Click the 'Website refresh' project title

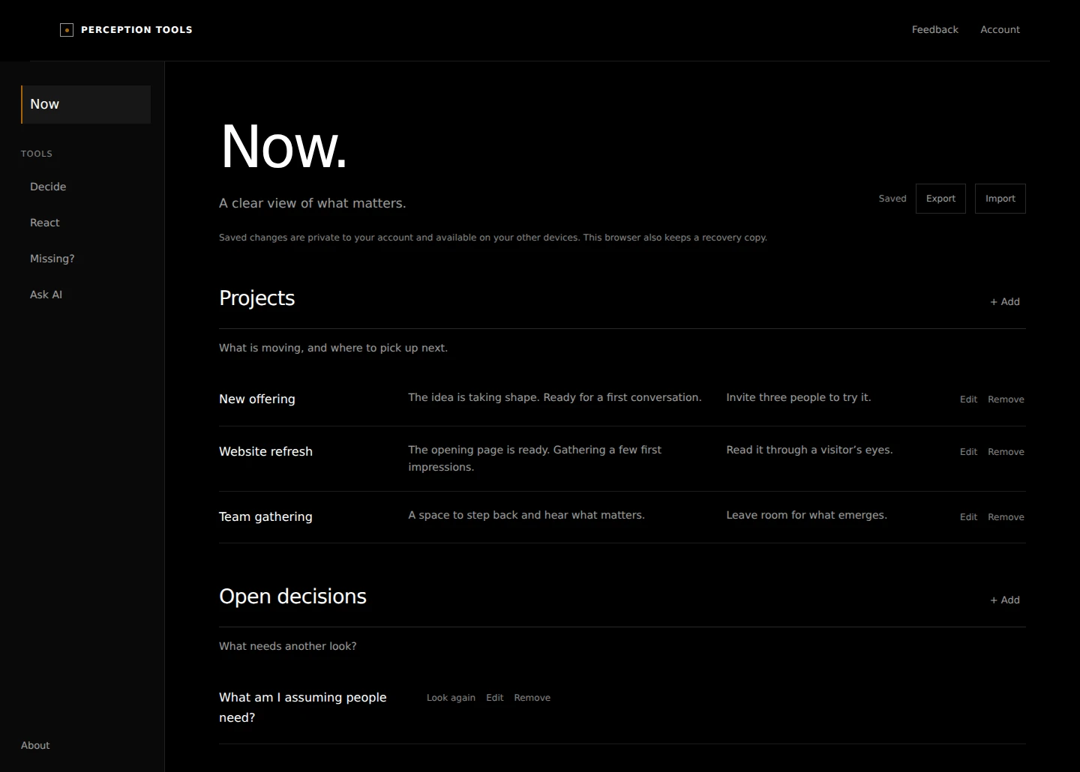pyautogui.click(x=265, y=452)
